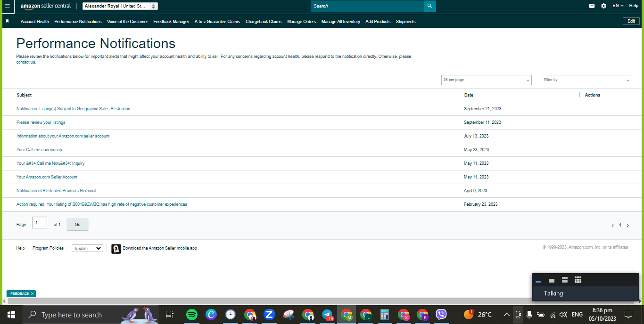Open the EN language dropdown
This screenshot has height=324, width=644.
618,6
